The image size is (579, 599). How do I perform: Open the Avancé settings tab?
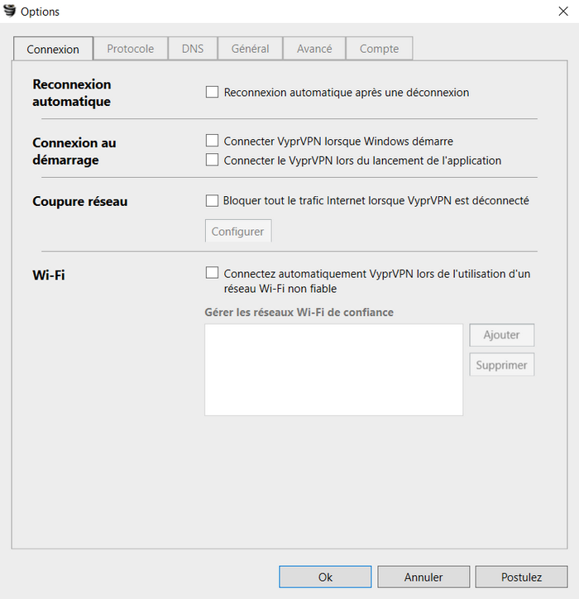(314, 49)
